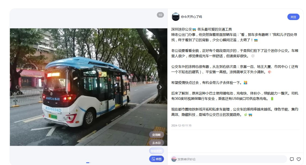This screenshot has width=306, height=165.
Task: Go to previous photo with left arrow
Action: click(17, 87)
